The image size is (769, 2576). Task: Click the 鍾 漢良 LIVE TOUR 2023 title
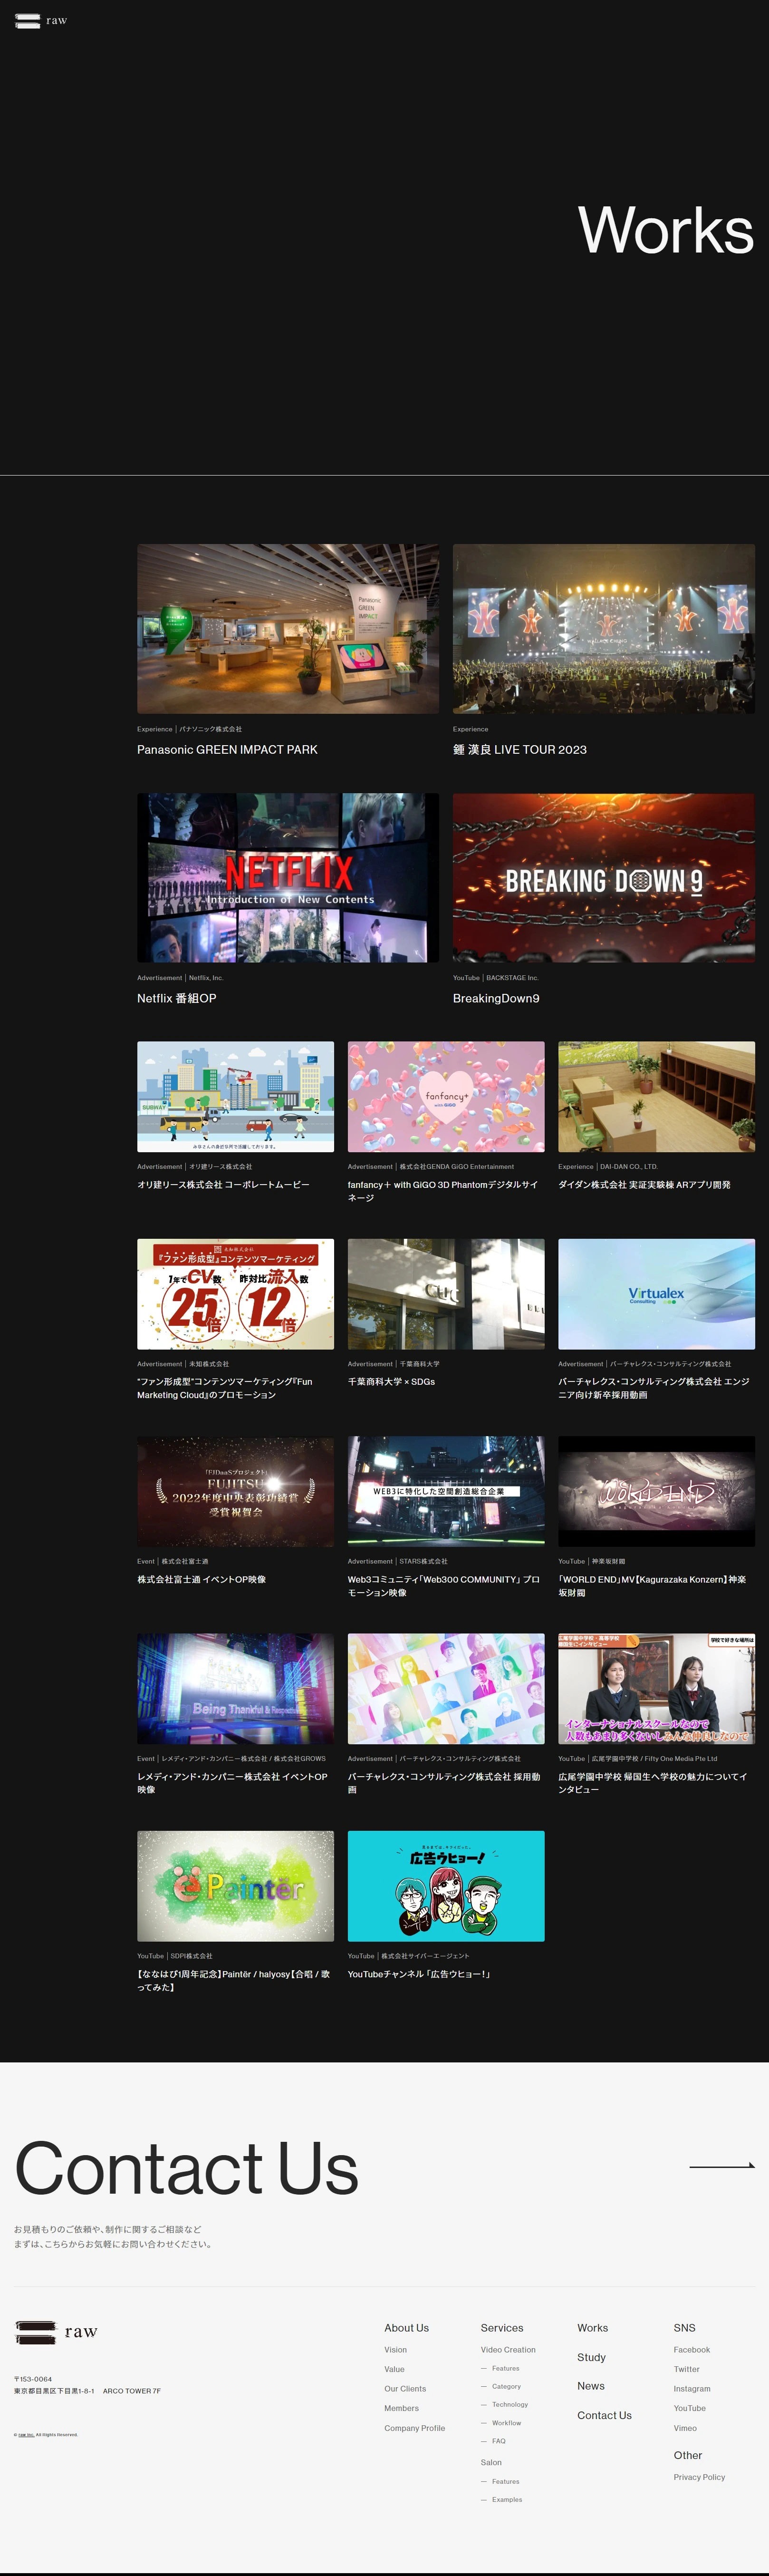[x=519, y=749]
